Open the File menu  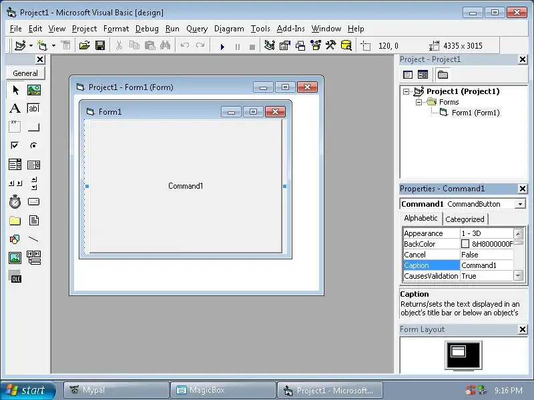pos(15,29)
